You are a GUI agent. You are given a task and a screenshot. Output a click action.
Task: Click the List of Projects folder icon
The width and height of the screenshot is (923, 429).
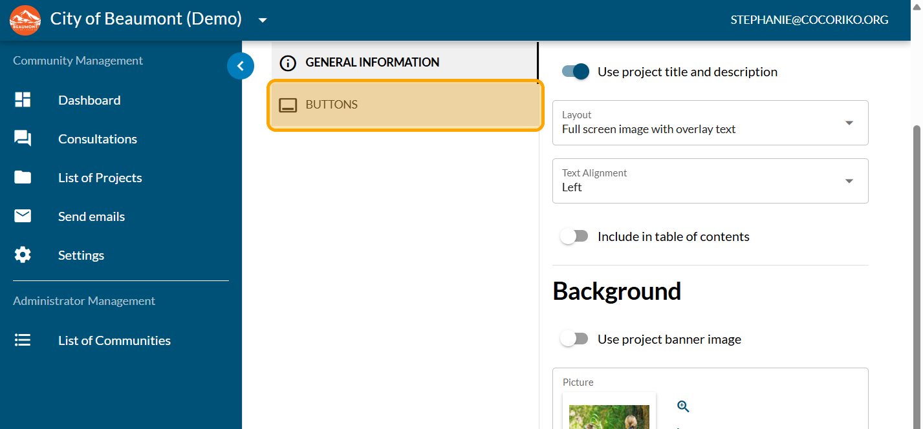tap(23, 177)
